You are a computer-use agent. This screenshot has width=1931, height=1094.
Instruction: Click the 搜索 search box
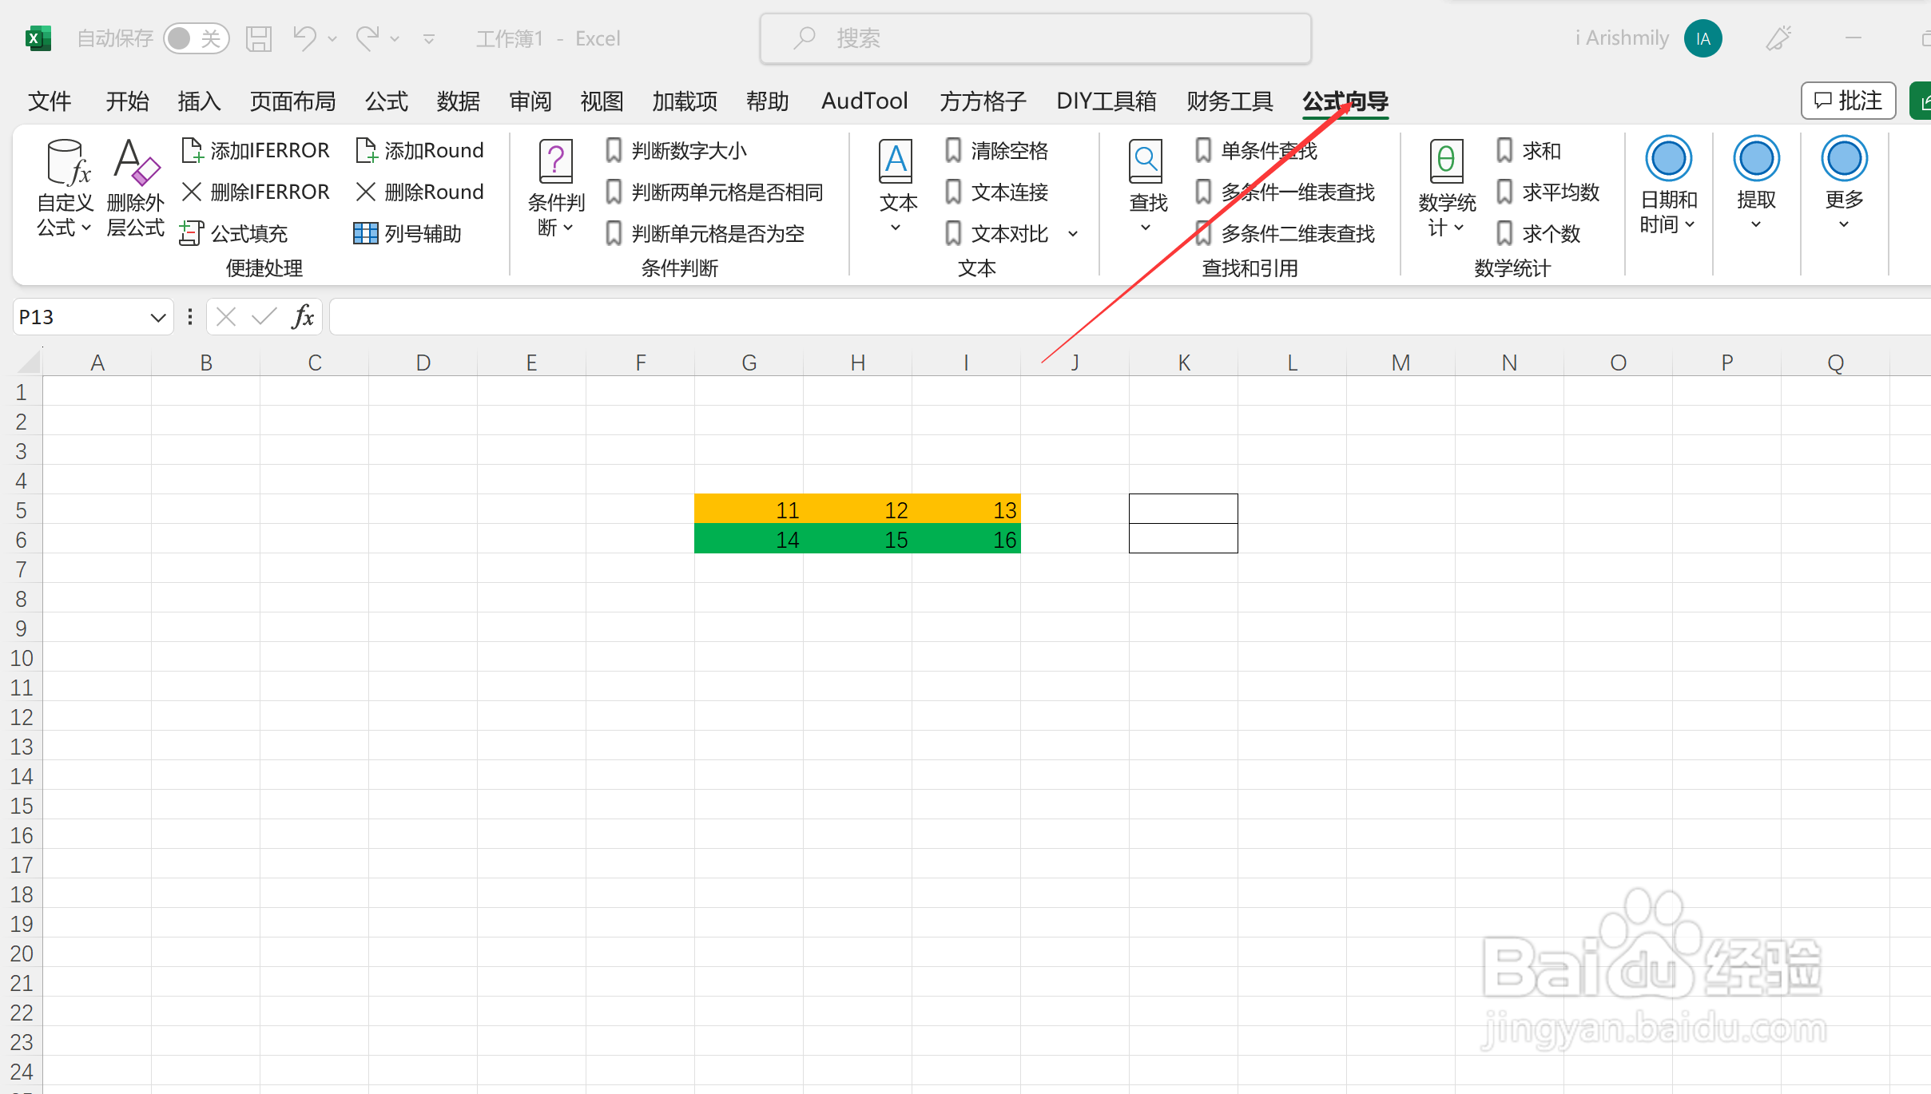pyautogui.click(x=1035, y=38)
